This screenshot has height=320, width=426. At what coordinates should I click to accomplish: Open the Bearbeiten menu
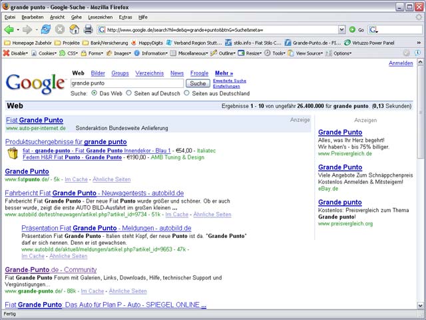[32, 17]
